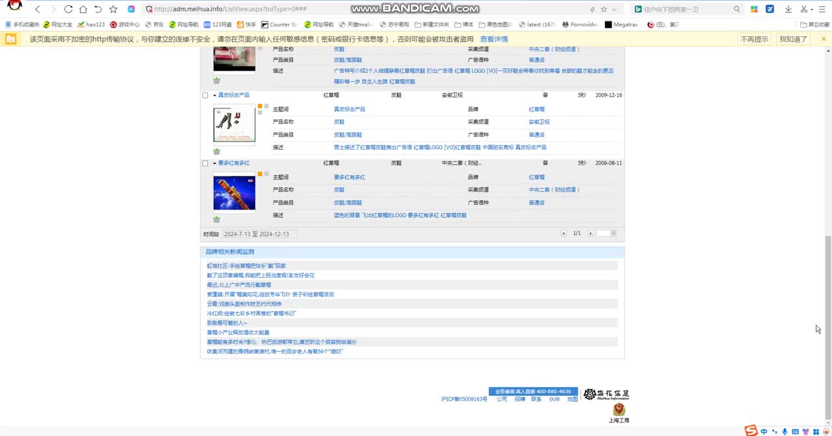The width and height of the screenshot is (832, 436).
Task: Click the blue sky ad thumbnail
Action: pyautogui.click(x=234, y=193)
